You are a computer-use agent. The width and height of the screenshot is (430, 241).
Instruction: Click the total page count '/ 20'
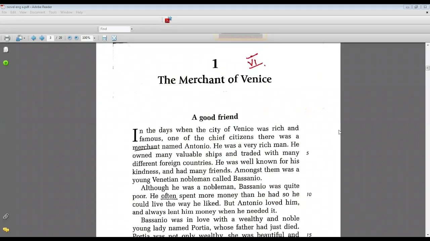coord(59,38)
